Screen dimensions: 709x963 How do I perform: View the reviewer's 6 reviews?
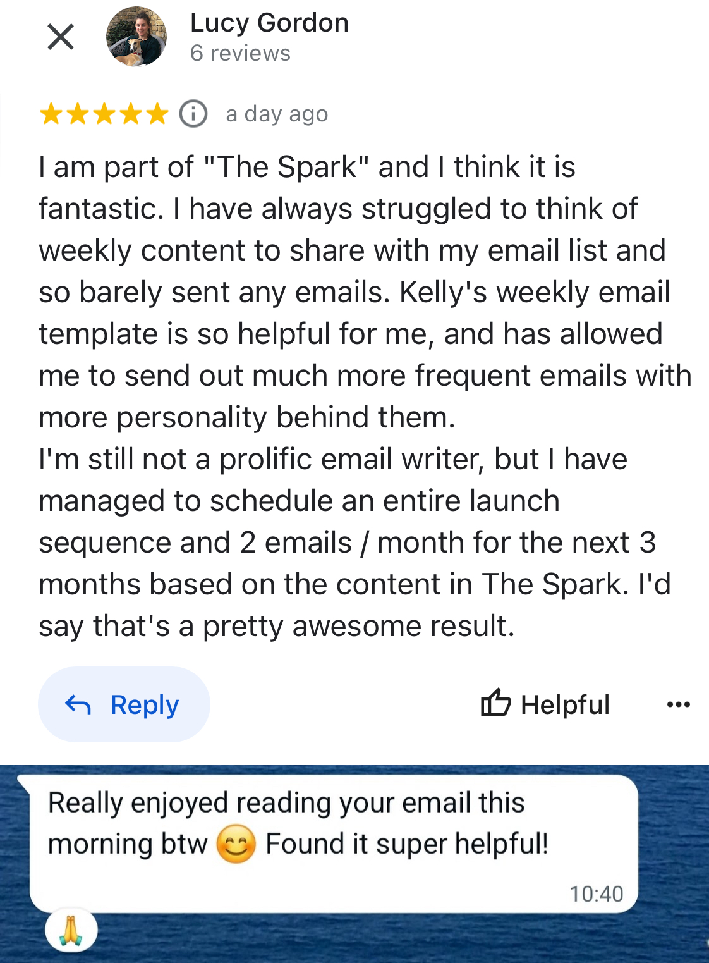(240, 54)
